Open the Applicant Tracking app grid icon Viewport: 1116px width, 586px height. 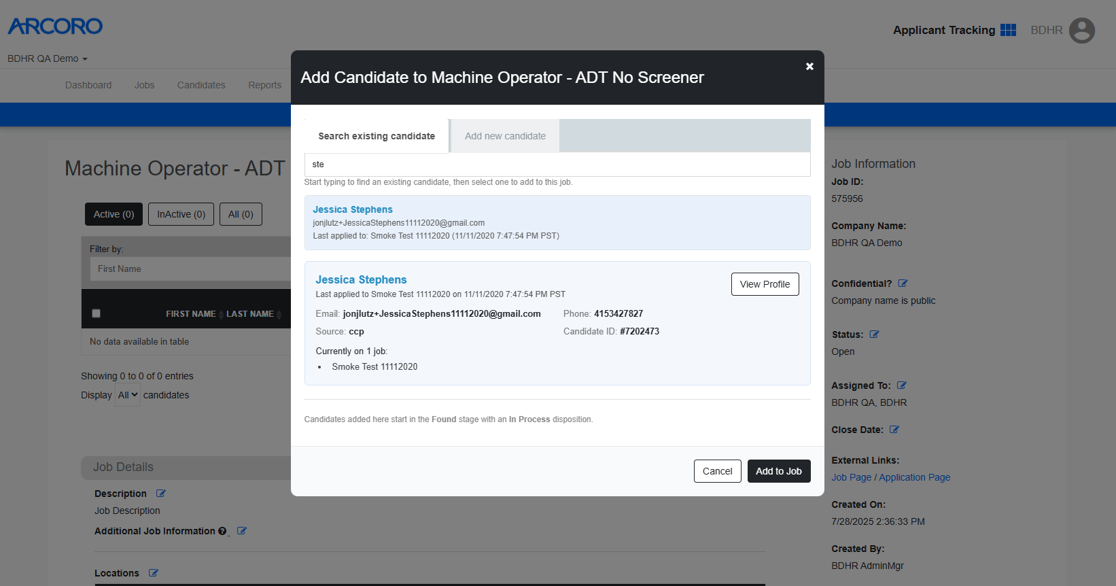pyautogui.click(x=1008, y=30)
